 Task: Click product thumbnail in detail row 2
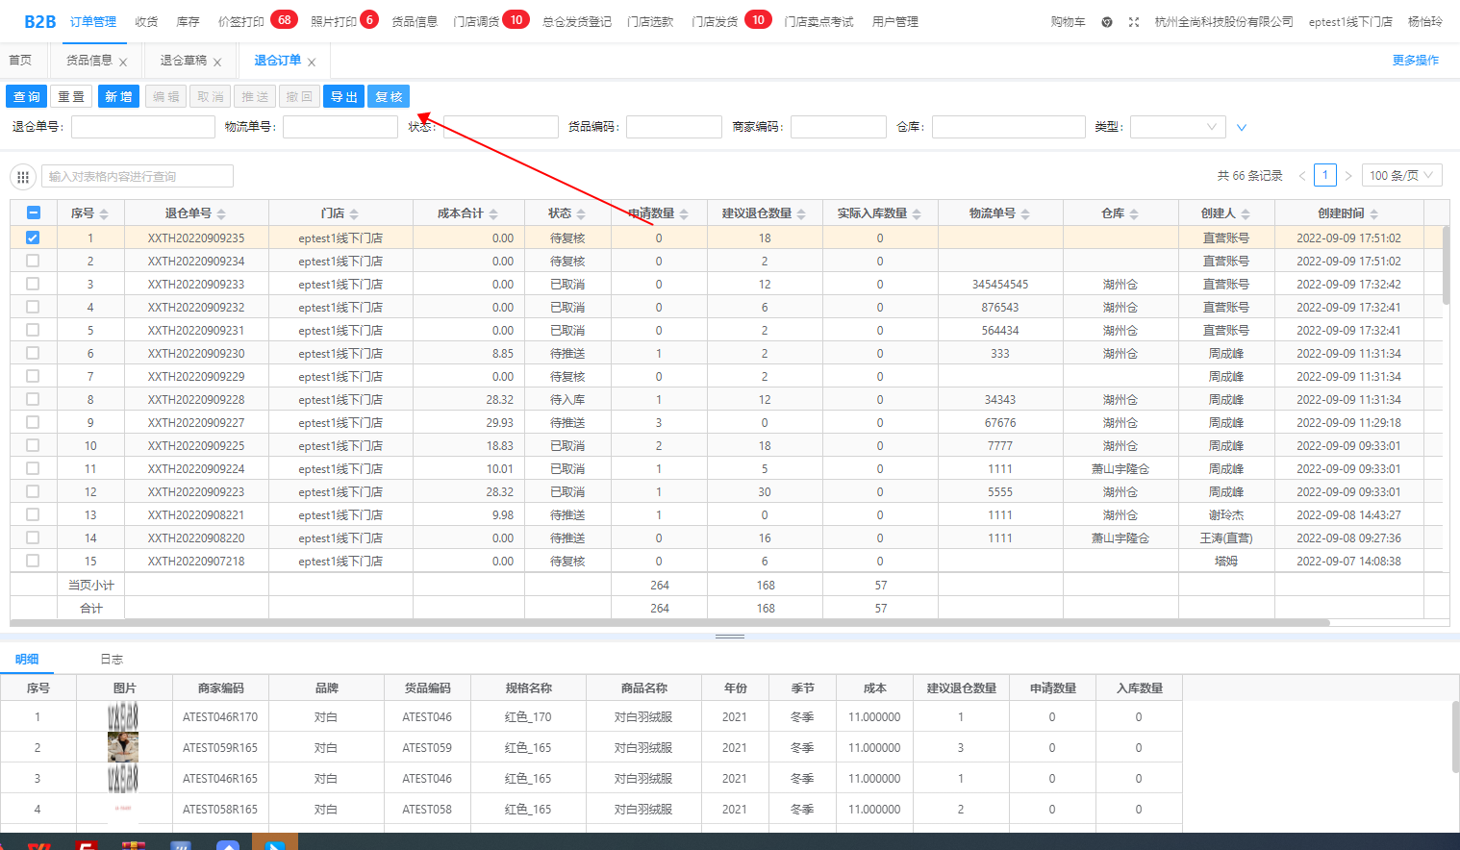click(123, 747)
